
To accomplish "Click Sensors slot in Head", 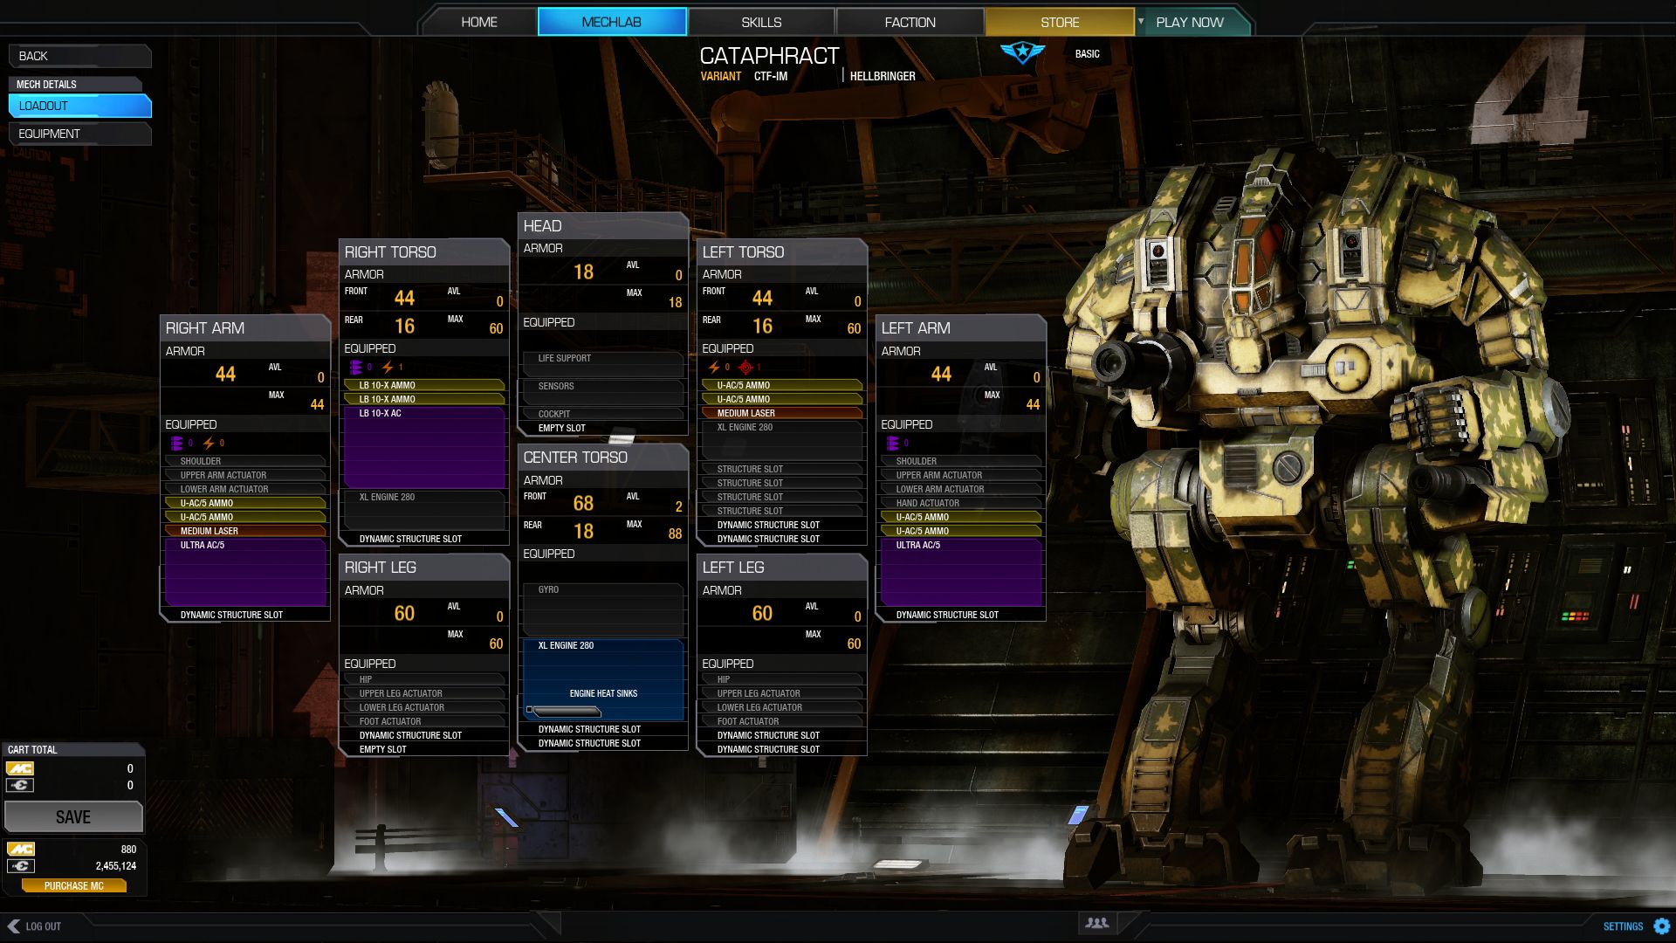I will (x=603, y=391).
